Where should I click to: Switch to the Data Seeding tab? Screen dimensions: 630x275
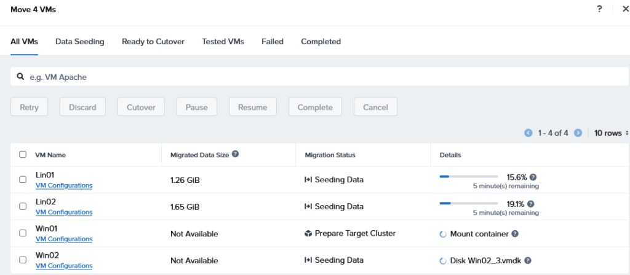[79, 42]
